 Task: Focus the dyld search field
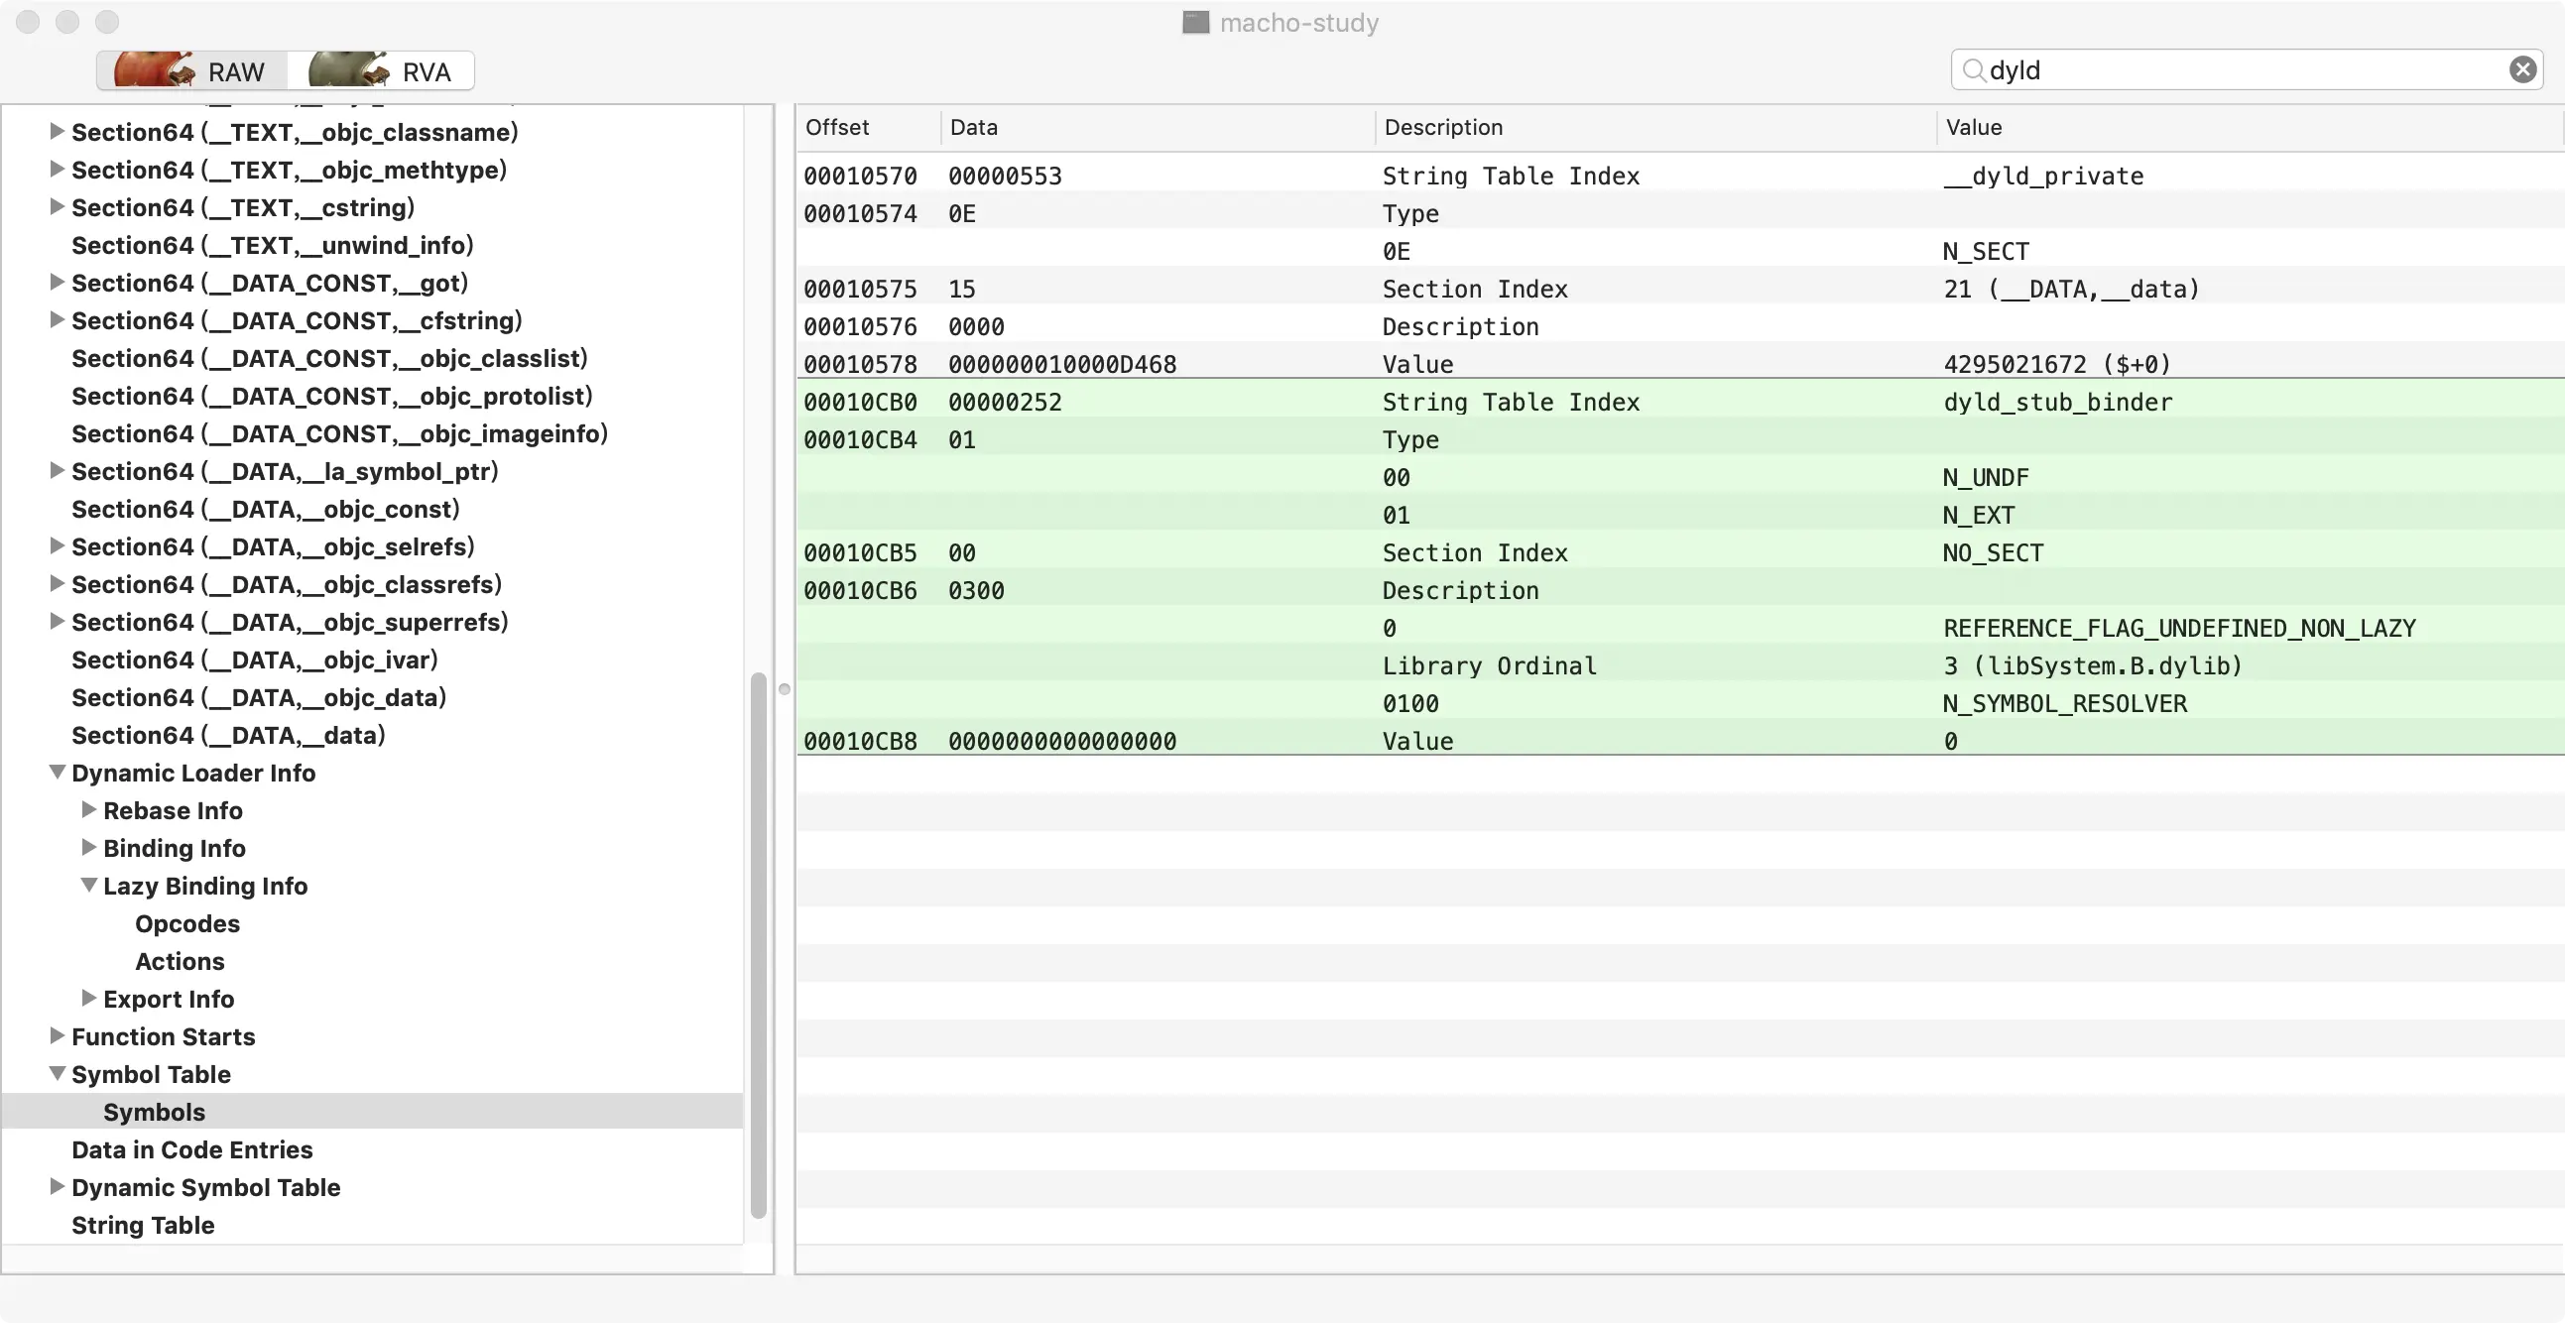click(x=2241, y=69)
